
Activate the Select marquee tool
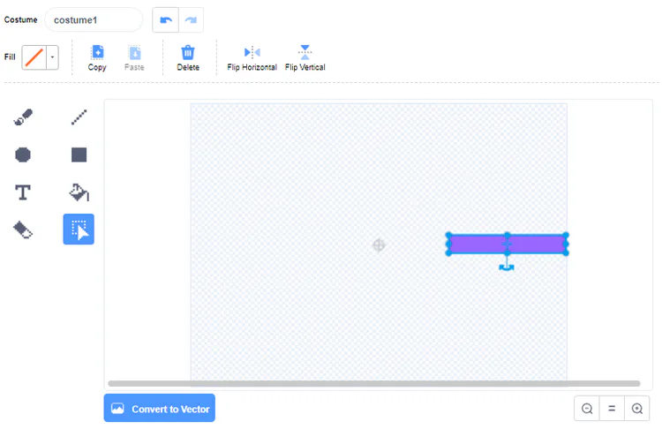pyautogui.click(x=79, y=230)
